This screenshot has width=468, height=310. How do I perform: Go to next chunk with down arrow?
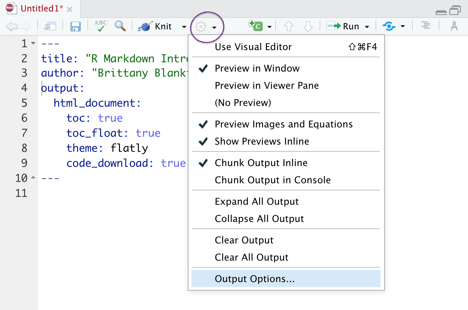(308, 26)
